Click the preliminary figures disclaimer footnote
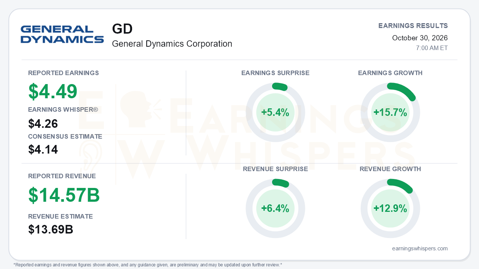This screenshot has width=479, height=269. [x=148, y=265]
